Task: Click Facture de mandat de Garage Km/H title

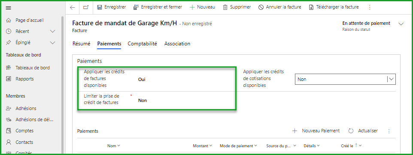Action: coord(125,23)
